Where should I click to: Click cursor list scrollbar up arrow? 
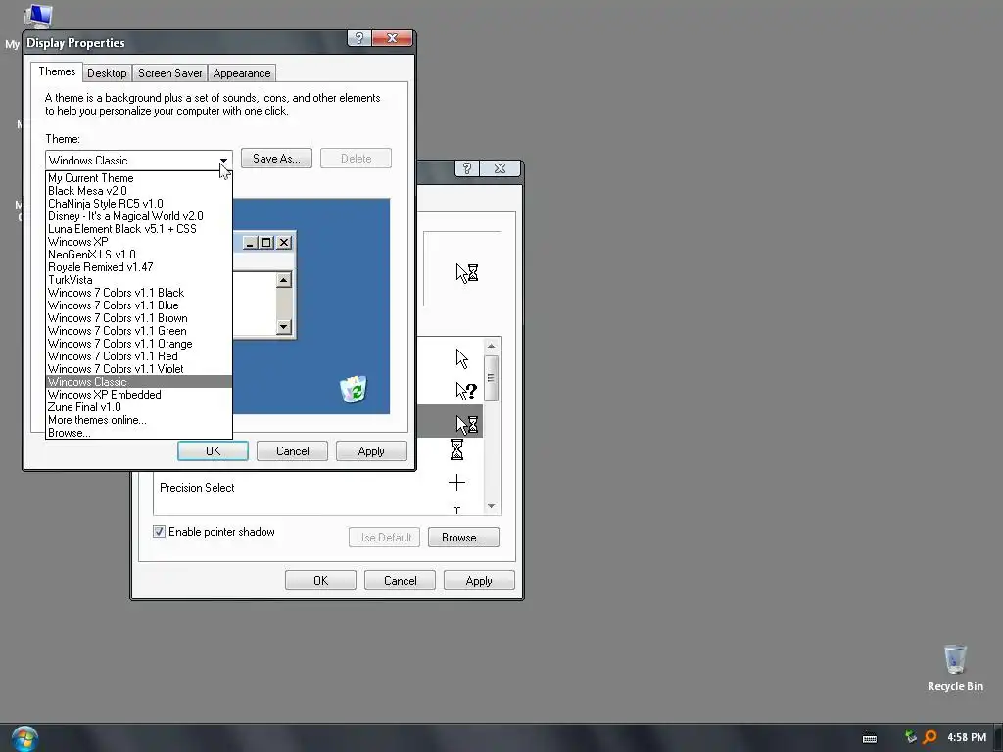tap(492, 346)
